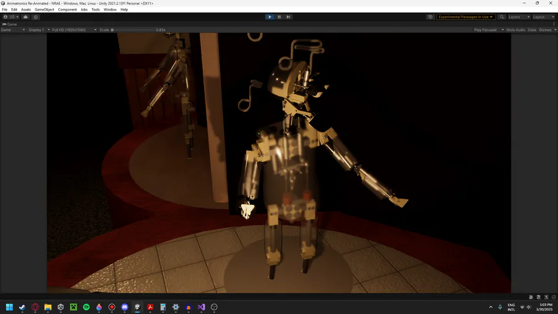Open Opera GX browser from taskbar

(x=35, y=307)
